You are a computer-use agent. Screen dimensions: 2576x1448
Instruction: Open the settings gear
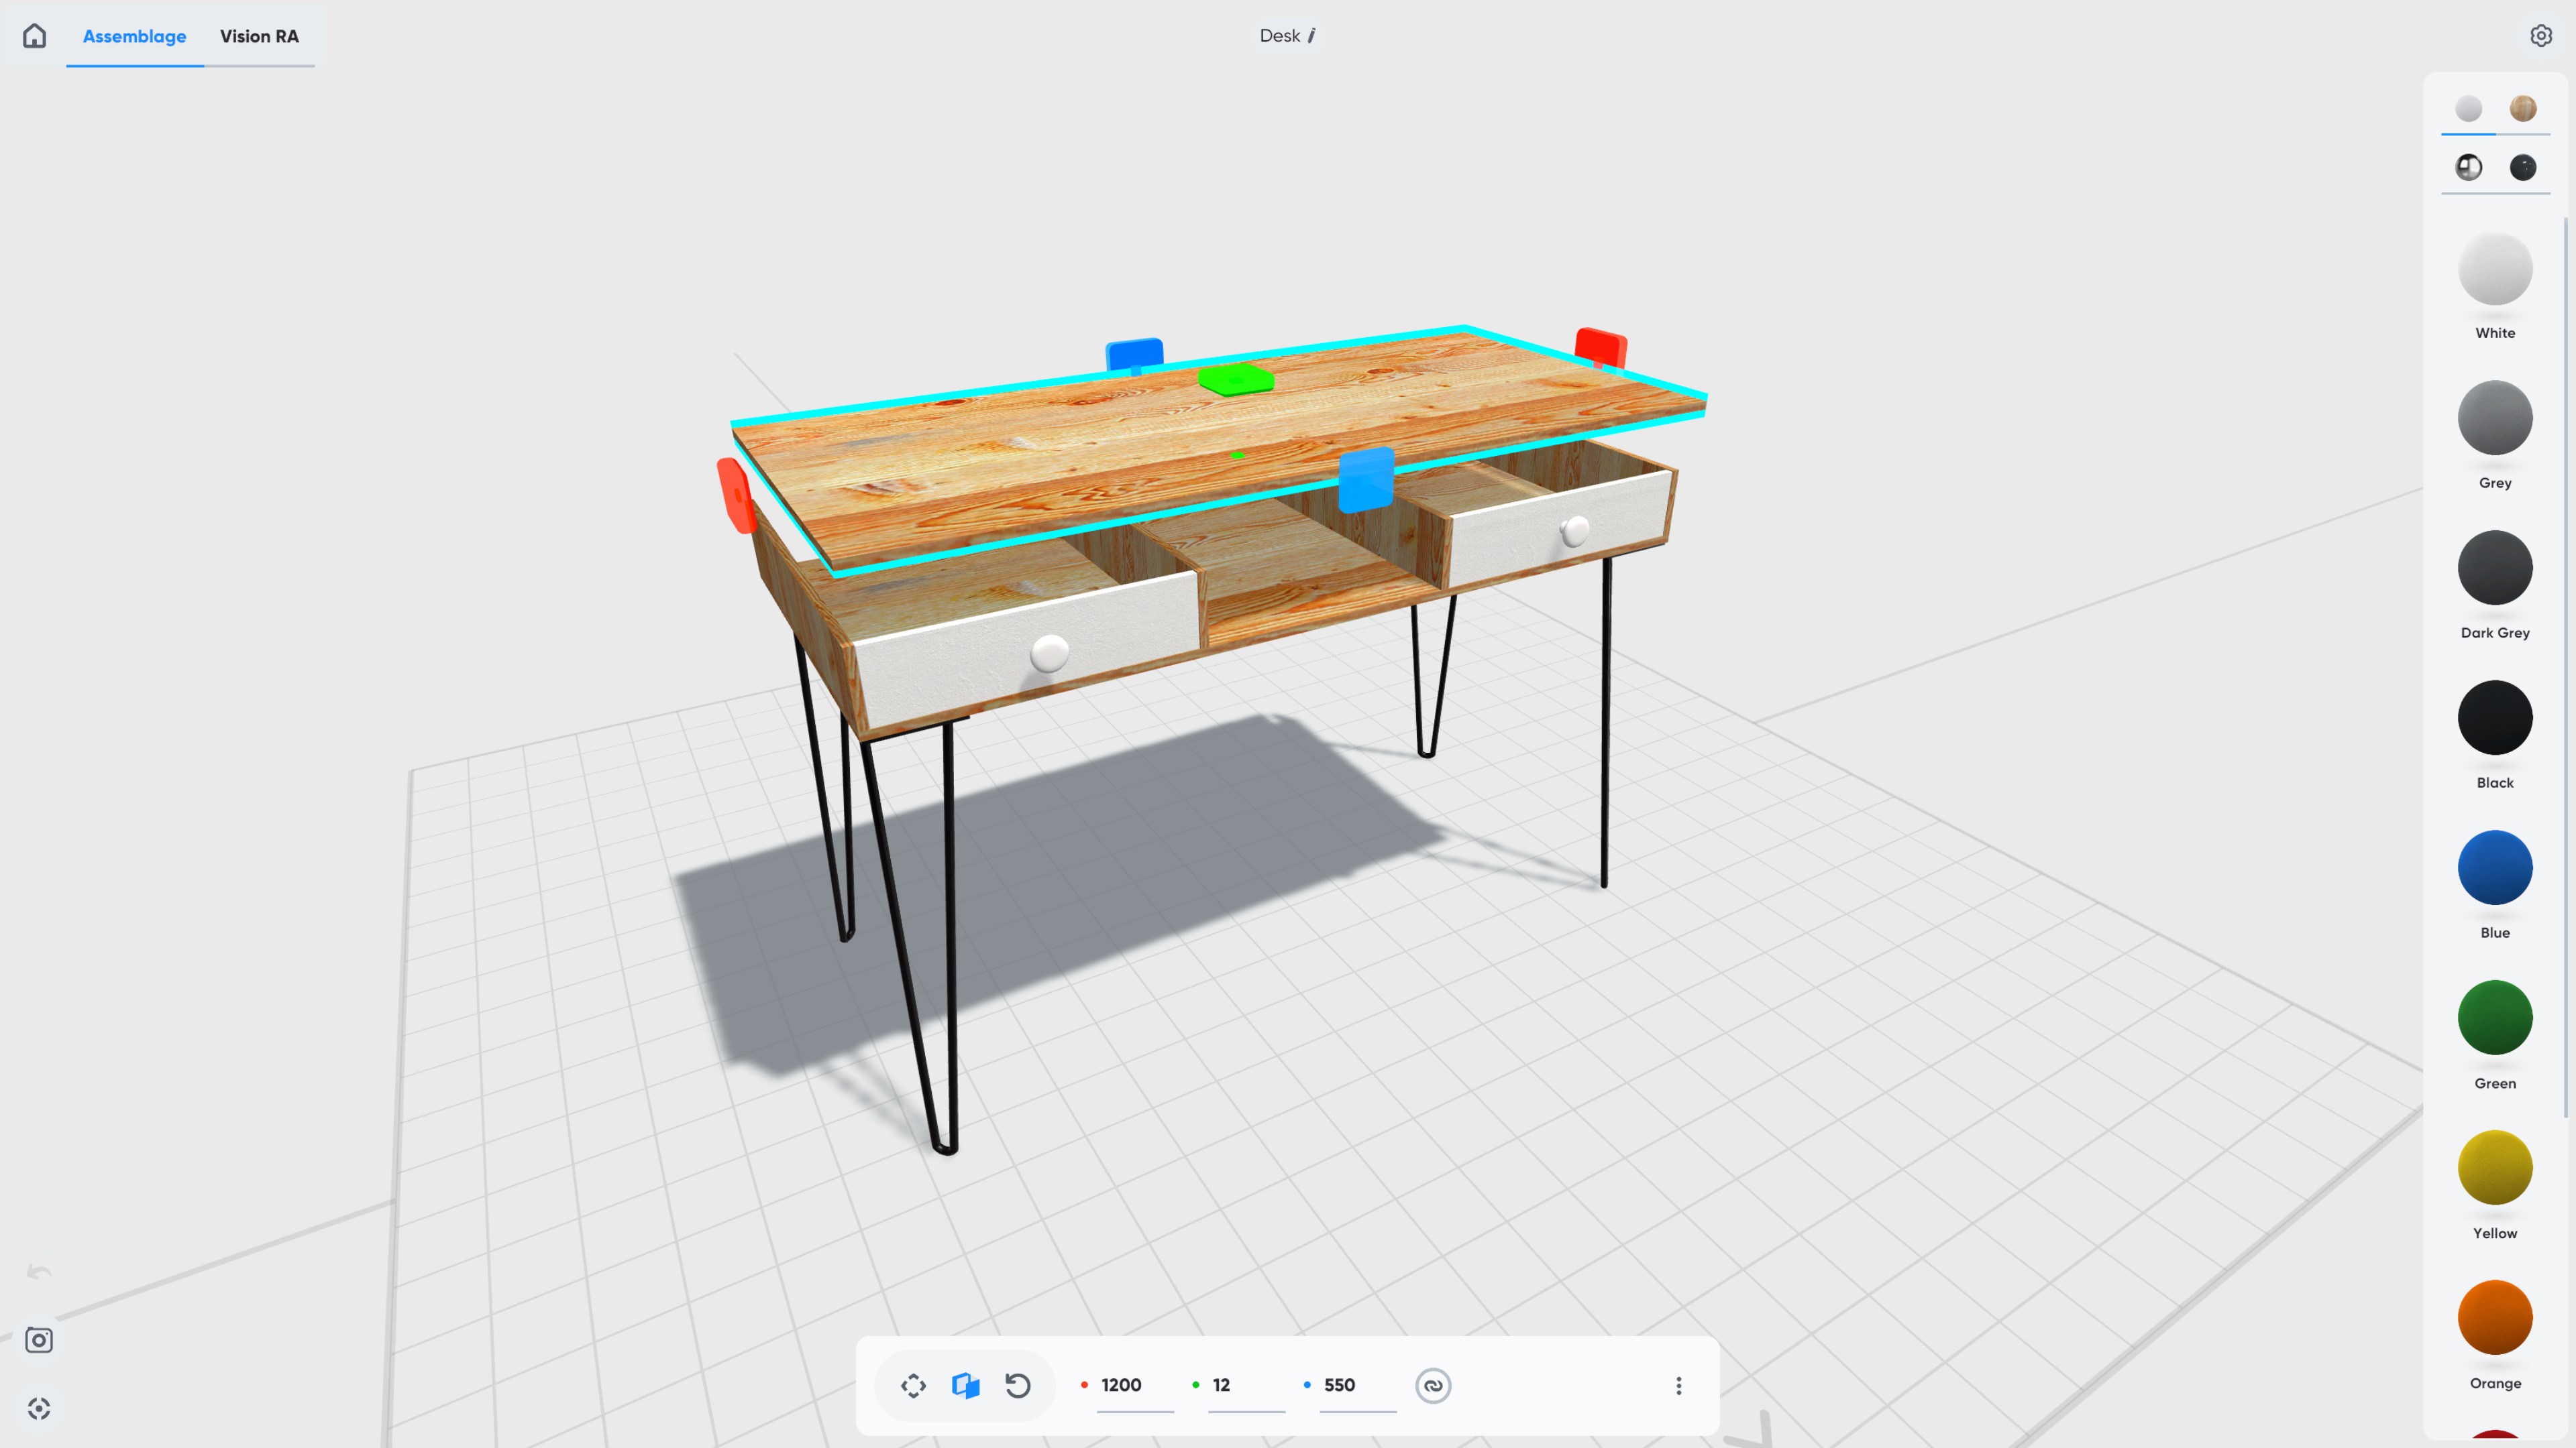click(x=2540, y=36)
